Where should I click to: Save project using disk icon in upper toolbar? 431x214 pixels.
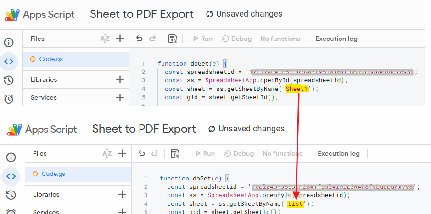point(173,39)
